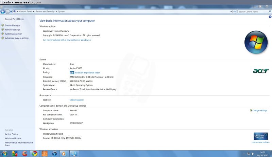Click the address bar location icon
Screen dimensions: 272x157
14,12
